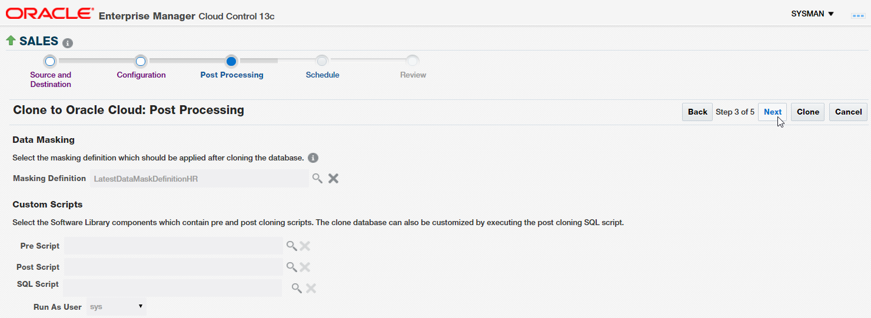Click the Data Masking information icon

point(313,158)
